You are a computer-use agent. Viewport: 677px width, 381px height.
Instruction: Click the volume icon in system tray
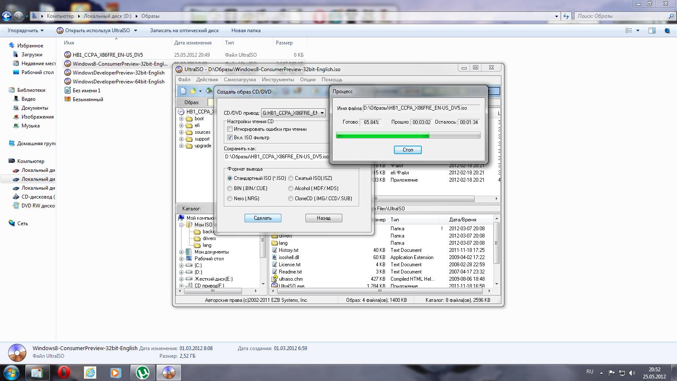(632, 373)
